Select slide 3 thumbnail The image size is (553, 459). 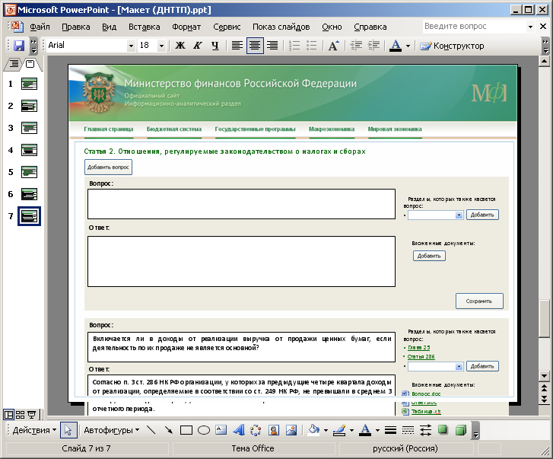coord(29,128)
